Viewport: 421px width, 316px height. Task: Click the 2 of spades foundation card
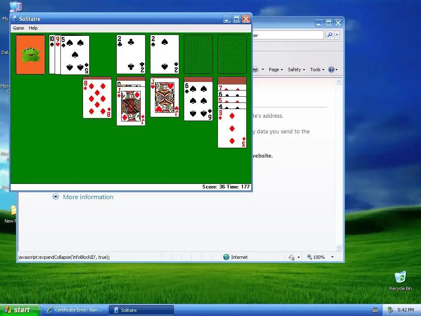[x=164, y=54]
